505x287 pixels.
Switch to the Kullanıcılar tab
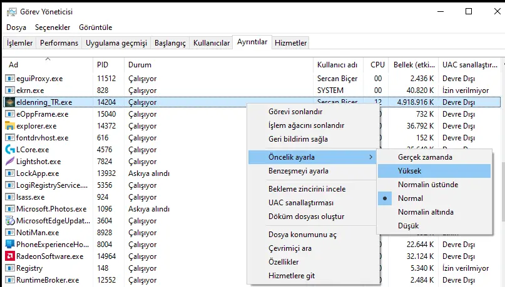click(x=212, y=42)
